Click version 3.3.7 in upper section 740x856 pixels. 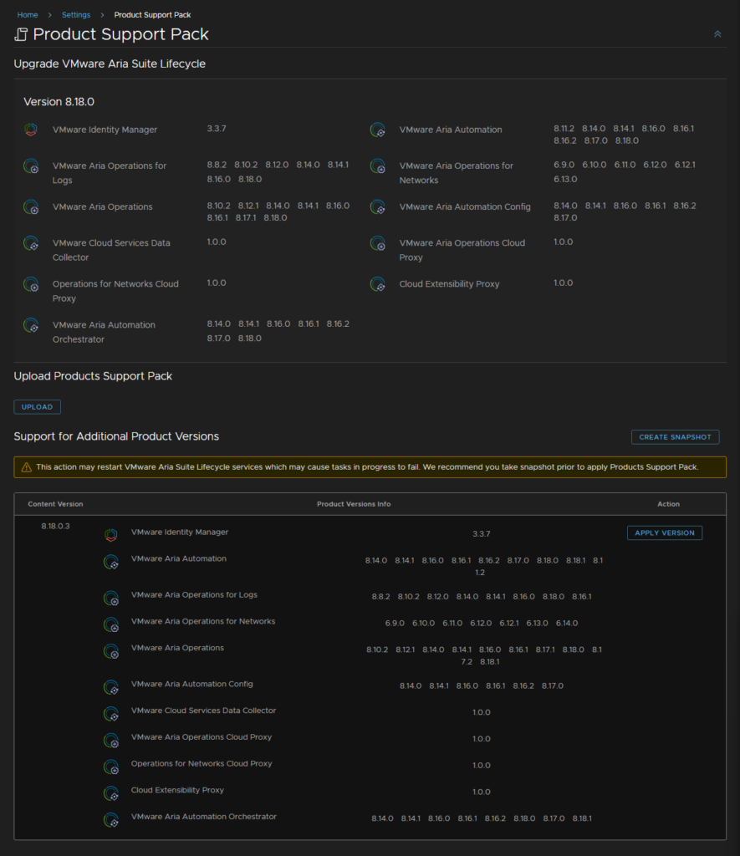[x=217, y=129]
